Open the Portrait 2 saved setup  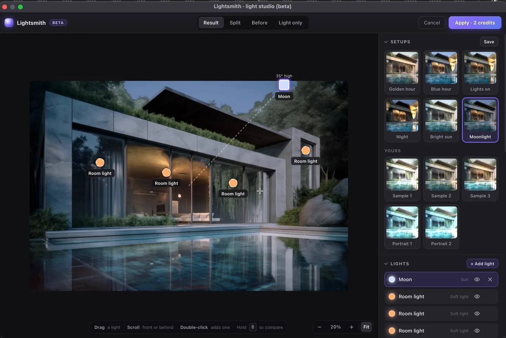click(x=441, y=227)
